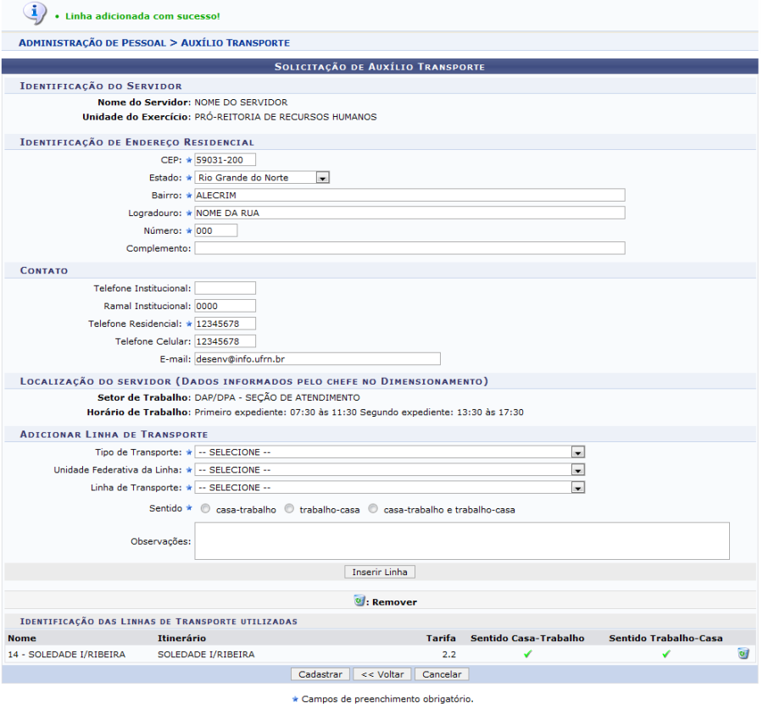Focus the Observações text area
Screen dimensions: 763x709
pyautogui.click(x=461, y=540)
